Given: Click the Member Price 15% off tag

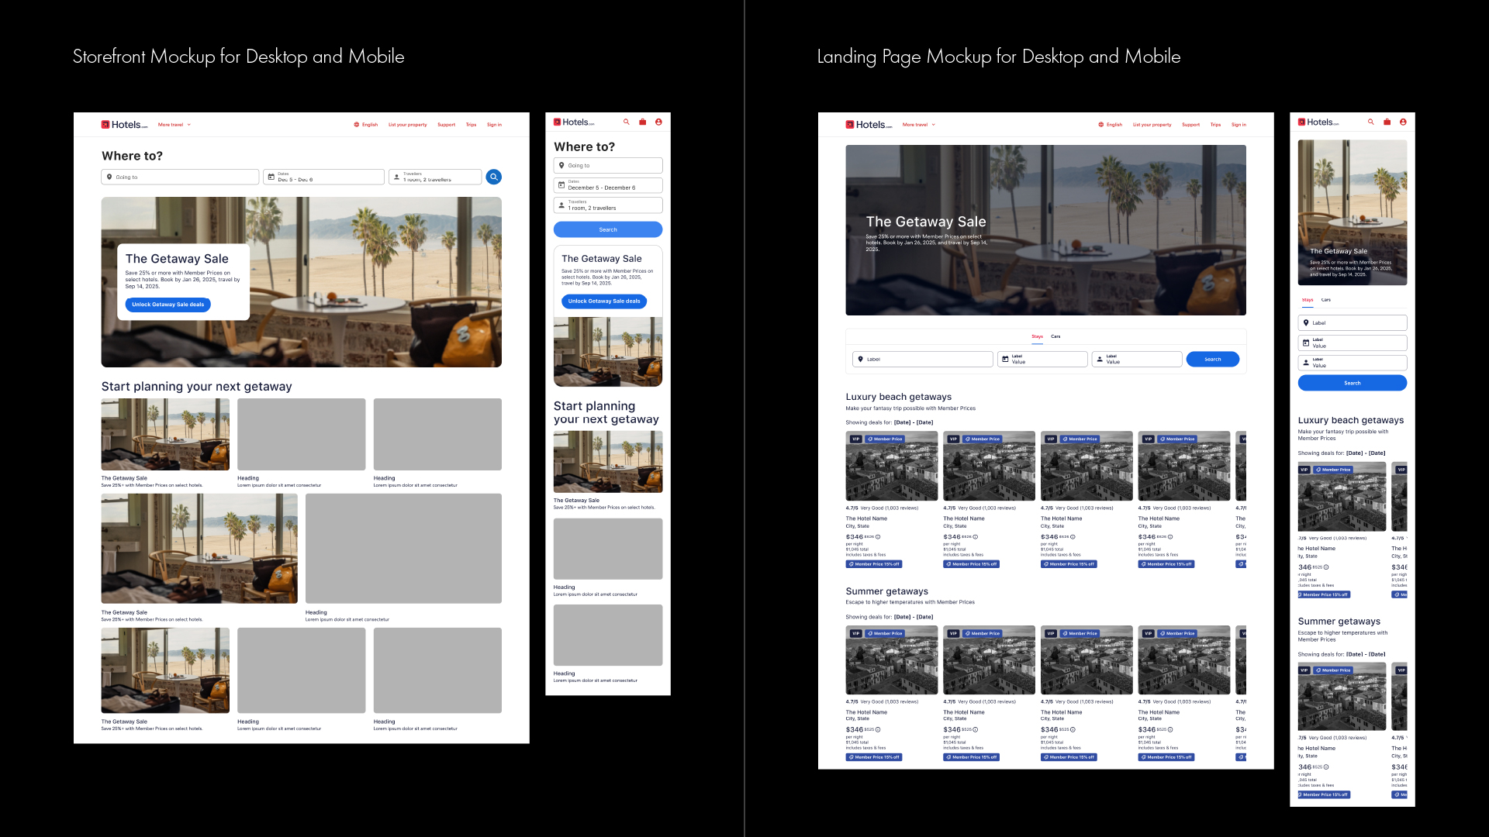Looking at the screenshot, I should [x=873, y=563].
